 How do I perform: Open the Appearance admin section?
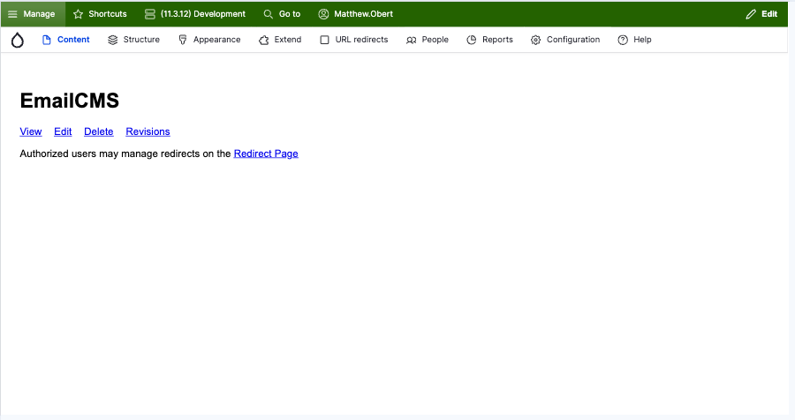209,40
